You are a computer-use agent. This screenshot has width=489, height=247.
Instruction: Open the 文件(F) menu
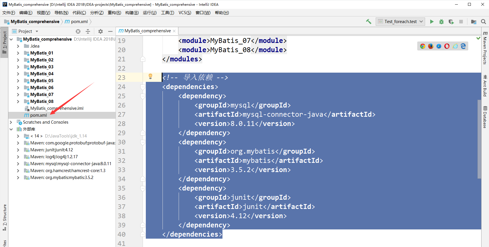point(9,13)
